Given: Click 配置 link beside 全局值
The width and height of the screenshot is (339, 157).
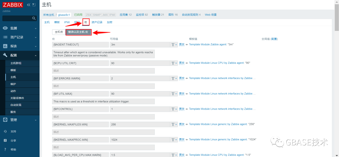Looking at the screenshot, I should pos(274,39).
